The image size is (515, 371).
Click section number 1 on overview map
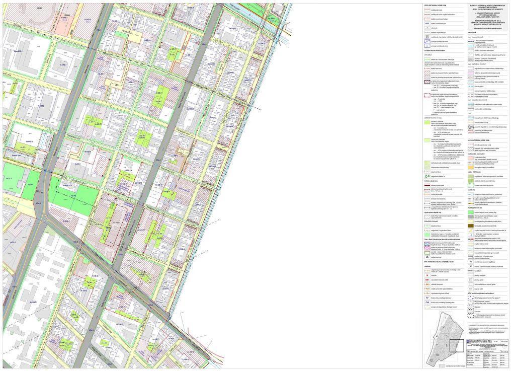(446, 318)
